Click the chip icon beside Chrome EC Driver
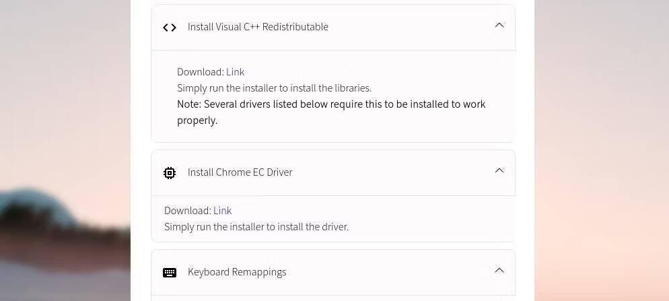The width and height of the screenshot is (669, 301). click(170, 172)
